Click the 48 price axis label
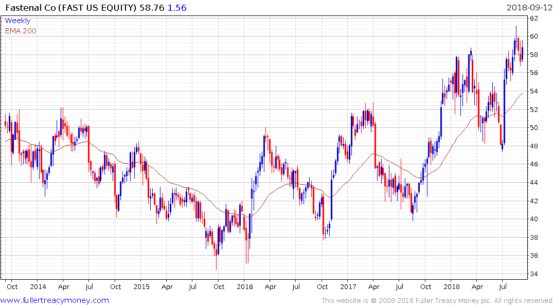This screenshot has height=308, width=553. [x=533, y=146]
